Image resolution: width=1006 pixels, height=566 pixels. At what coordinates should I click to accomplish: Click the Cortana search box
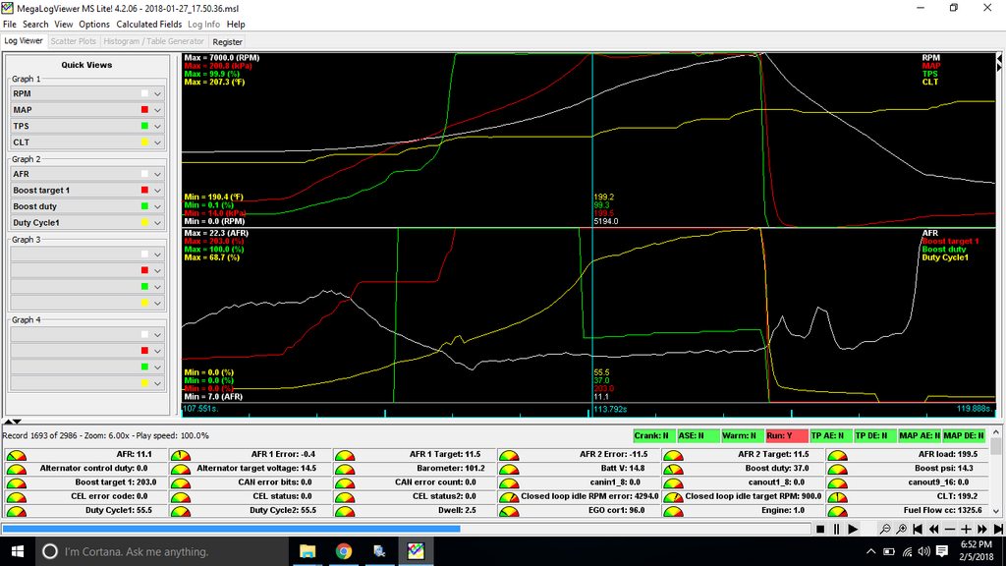coord(162,551)
